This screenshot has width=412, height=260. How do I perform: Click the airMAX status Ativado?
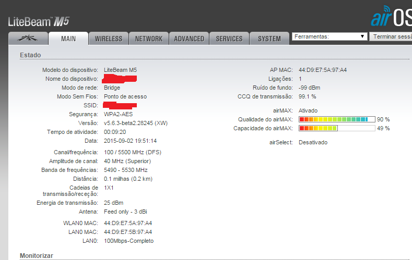308,110
